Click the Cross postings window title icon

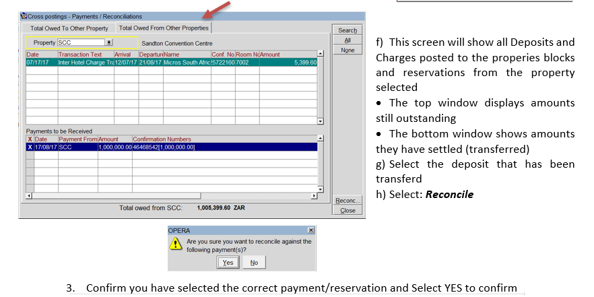[24, 16]
